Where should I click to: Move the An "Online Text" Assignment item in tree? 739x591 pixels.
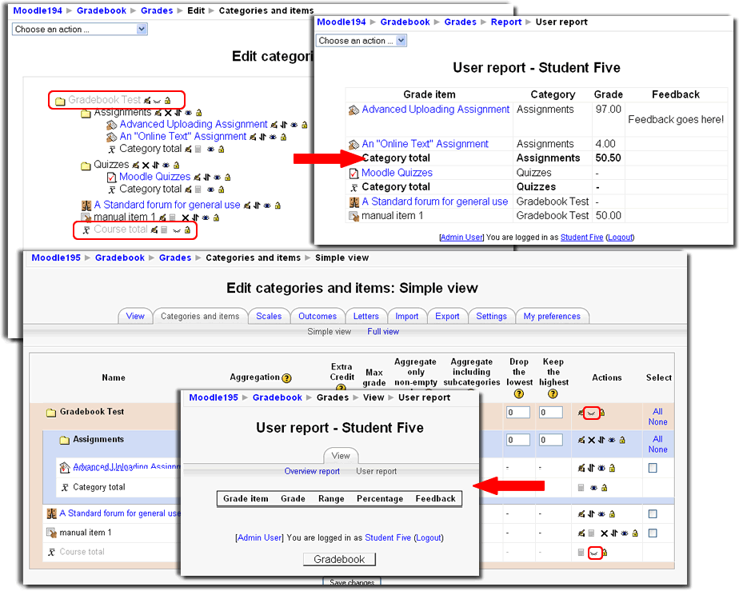262,137
